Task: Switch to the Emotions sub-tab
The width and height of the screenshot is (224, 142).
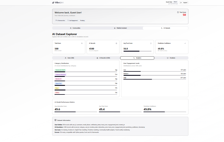Action: point(171,58)
